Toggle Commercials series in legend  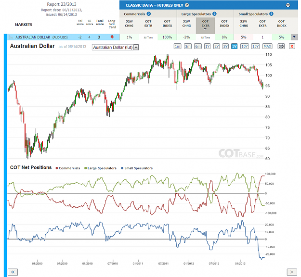pyautogui.click(x=68, y=168)
